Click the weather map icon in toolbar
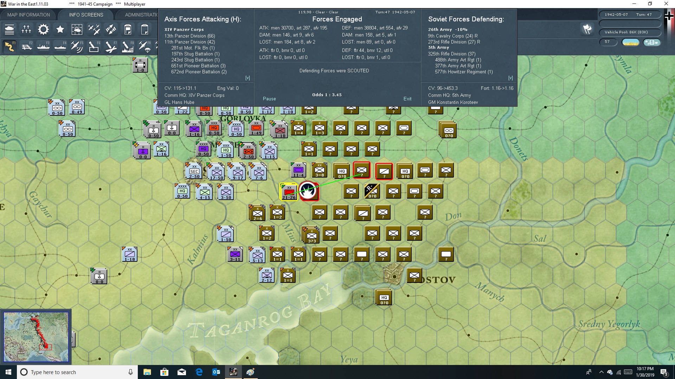Viewport: 675px width, 379px height. (x=77, y=29)
